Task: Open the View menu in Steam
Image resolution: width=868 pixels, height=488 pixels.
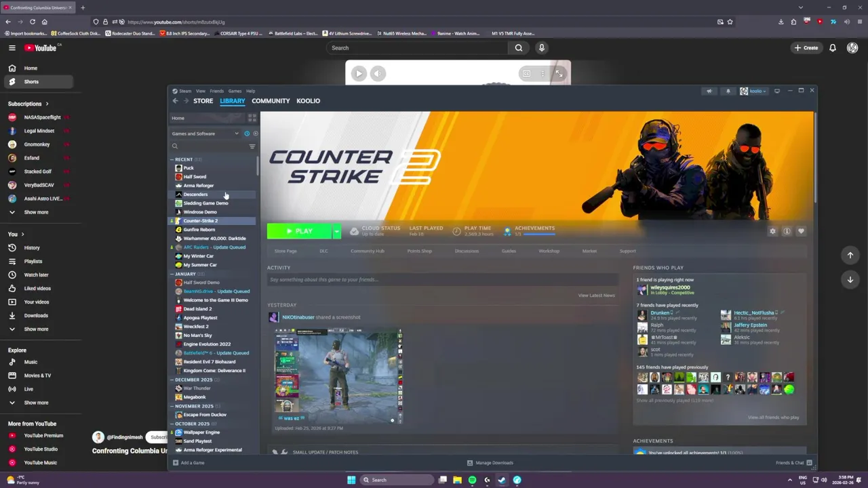Action: click(201, 91)
